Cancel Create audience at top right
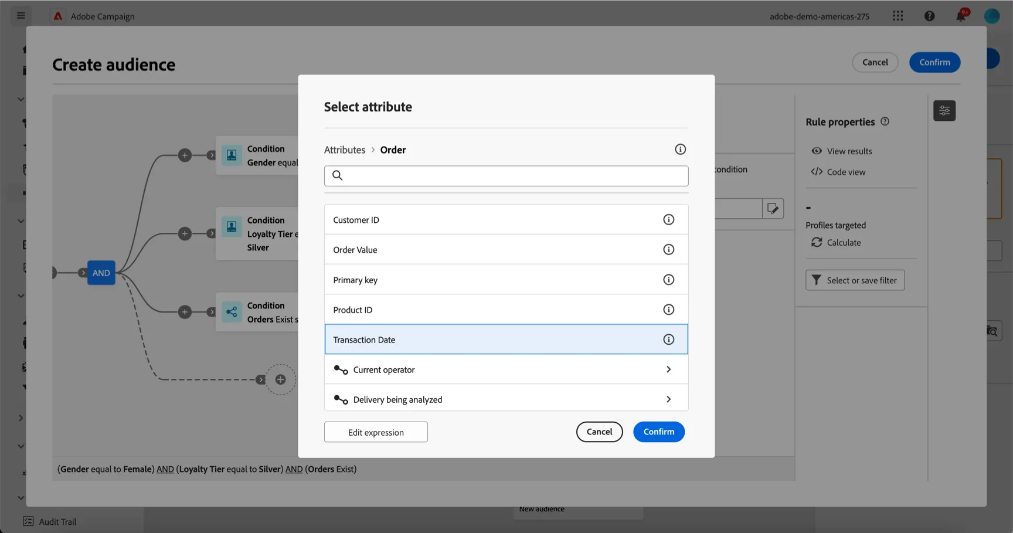 [875, 62]
